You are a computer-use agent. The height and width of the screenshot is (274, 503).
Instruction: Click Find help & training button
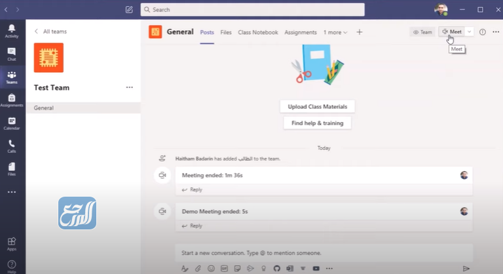pos(318,123)
